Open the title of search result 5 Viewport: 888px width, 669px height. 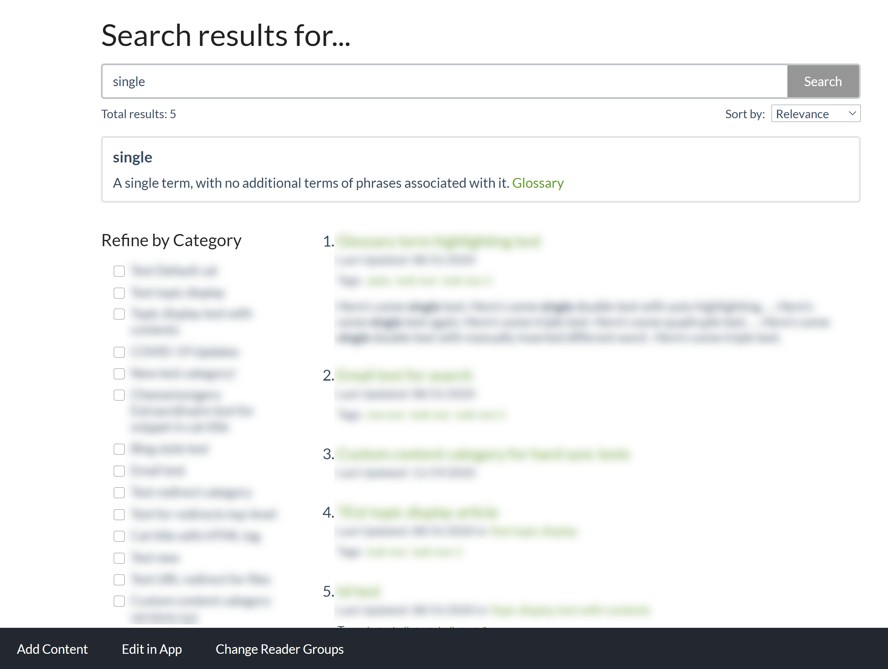(x=359, y=592)
